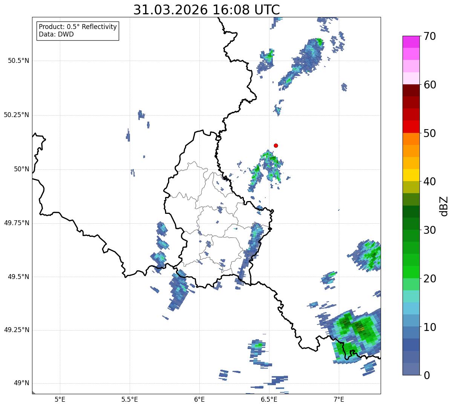Click the '49.75°N' latitude label

17,223
